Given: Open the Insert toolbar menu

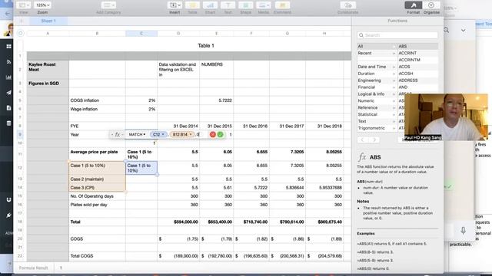Looking at the screenshot, I should click(175, 5).
